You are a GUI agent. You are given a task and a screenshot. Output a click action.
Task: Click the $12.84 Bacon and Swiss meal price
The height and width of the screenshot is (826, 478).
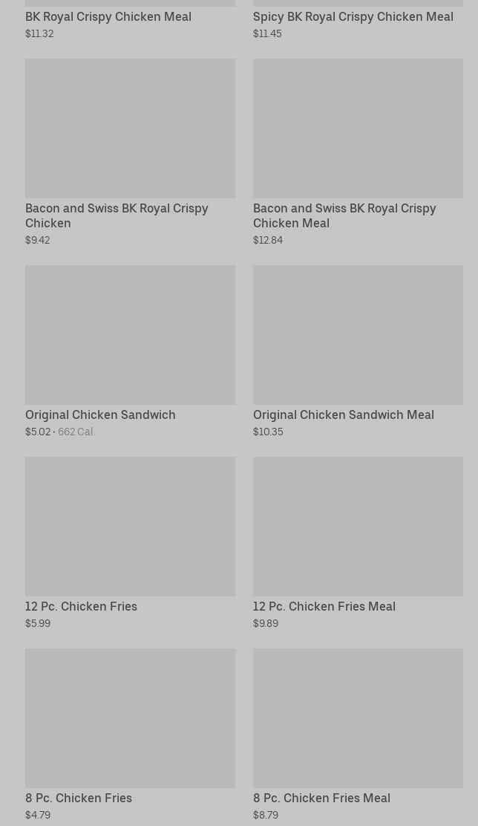tap(267, 240)
